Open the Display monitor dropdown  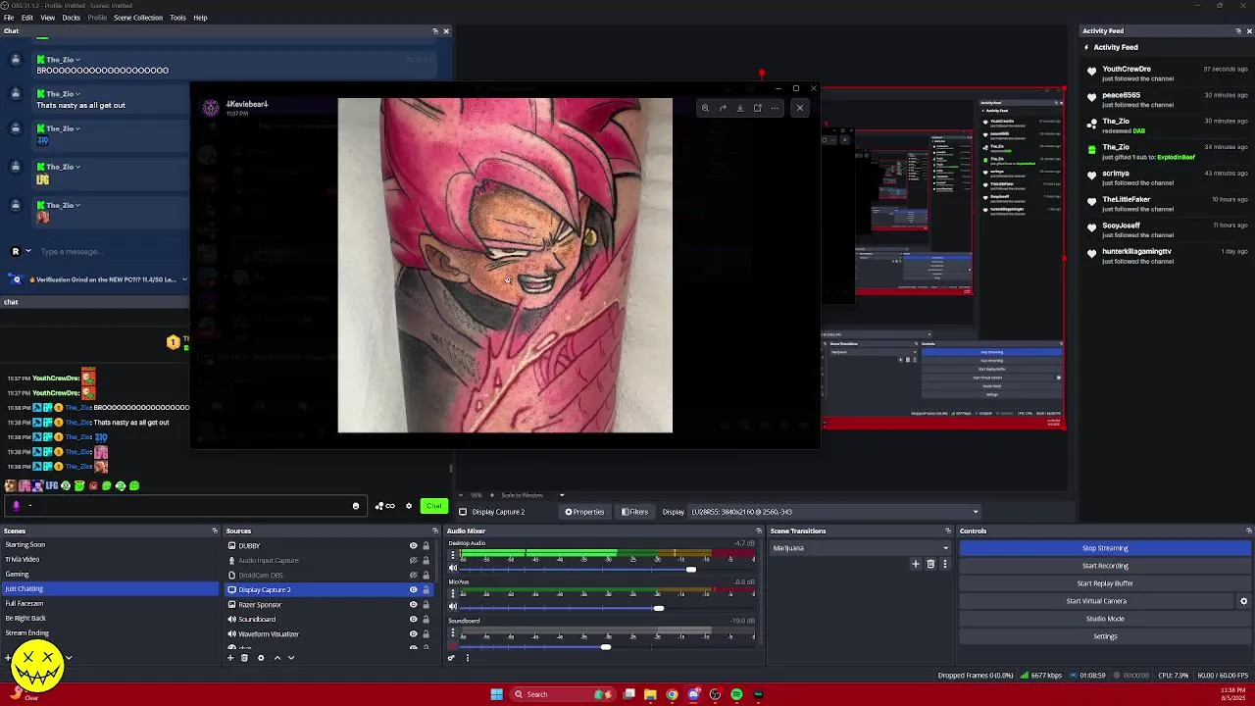pyautogui.click(x=834, y=512)
